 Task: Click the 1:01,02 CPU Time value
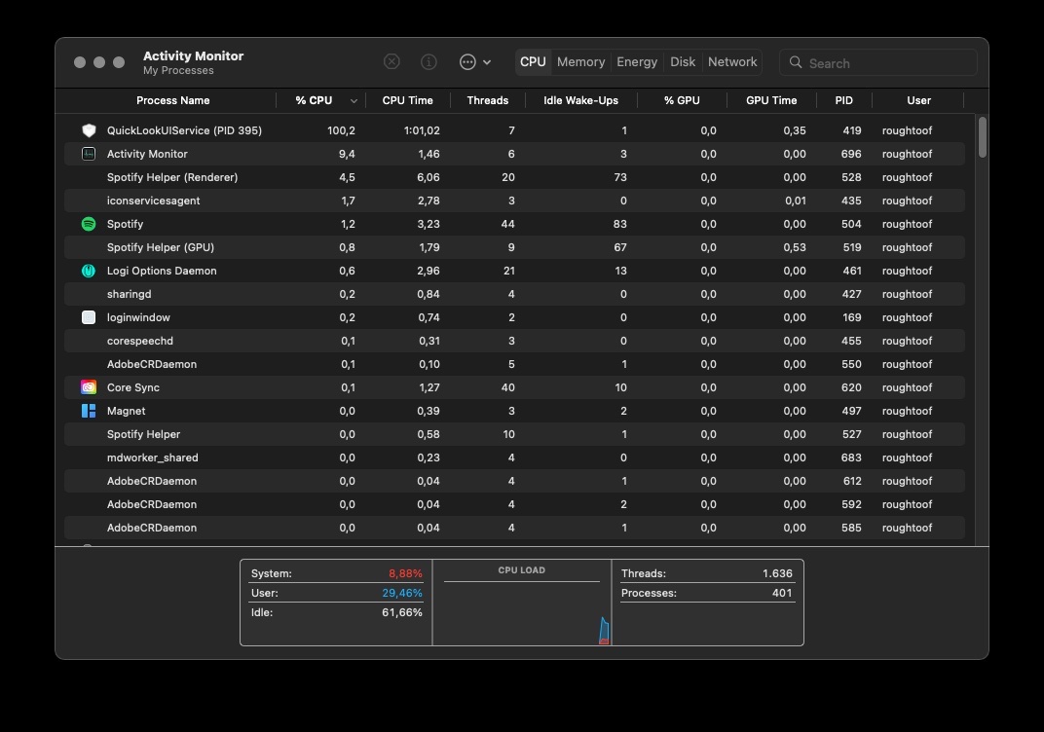[422, 130]
